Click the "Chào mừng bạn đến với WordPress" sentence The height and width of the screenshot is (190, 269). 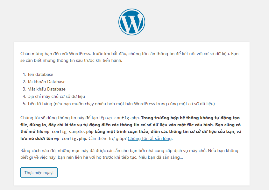(55, 54)
